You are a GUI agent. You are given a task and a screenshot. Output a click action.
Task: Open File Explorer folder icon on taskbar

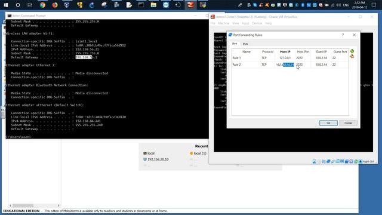(x=153, y=5)
